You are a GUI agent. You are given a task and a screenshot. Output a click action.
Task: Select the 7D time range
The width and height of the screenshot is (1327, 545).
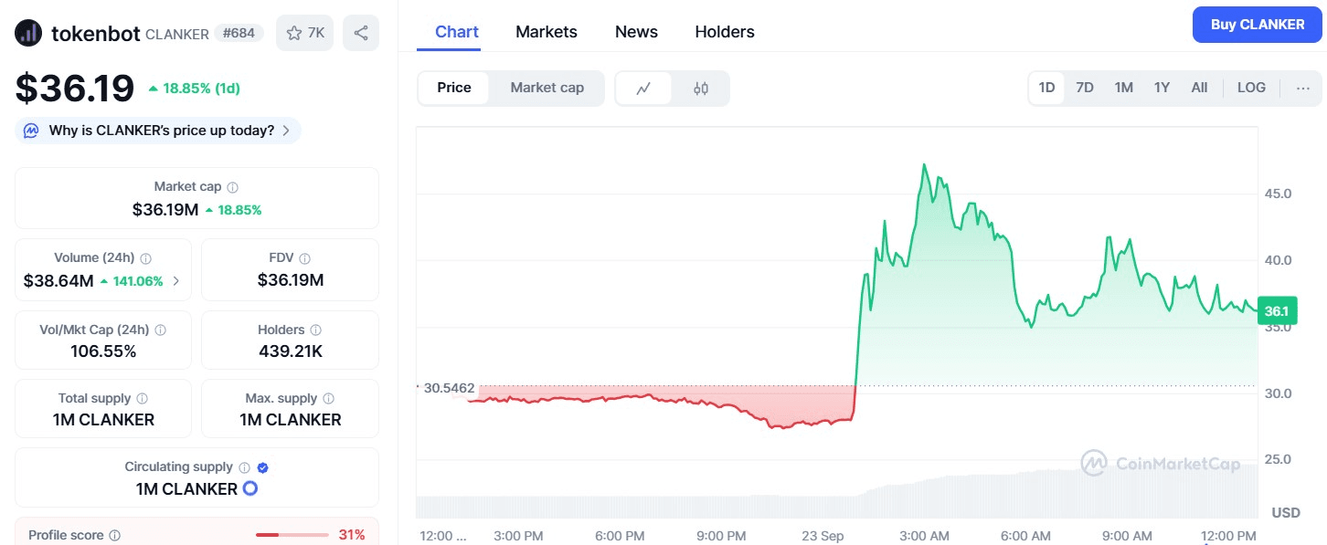(1085, 89)
